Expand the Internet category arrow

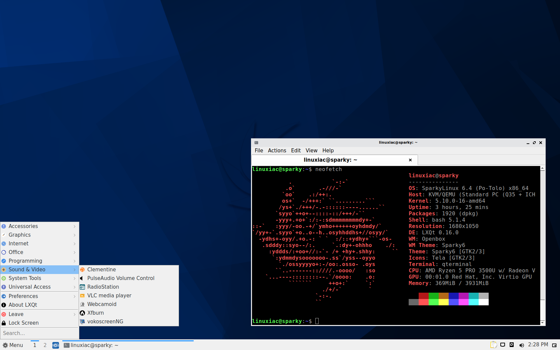[75, 244]
